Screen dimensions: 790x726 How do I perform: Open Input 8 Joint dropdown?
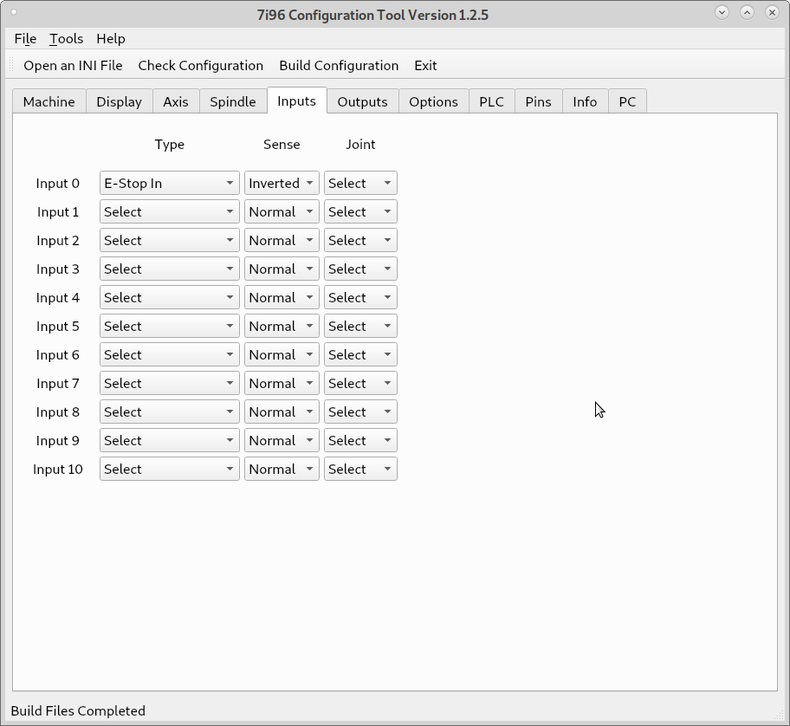point(360,412)
